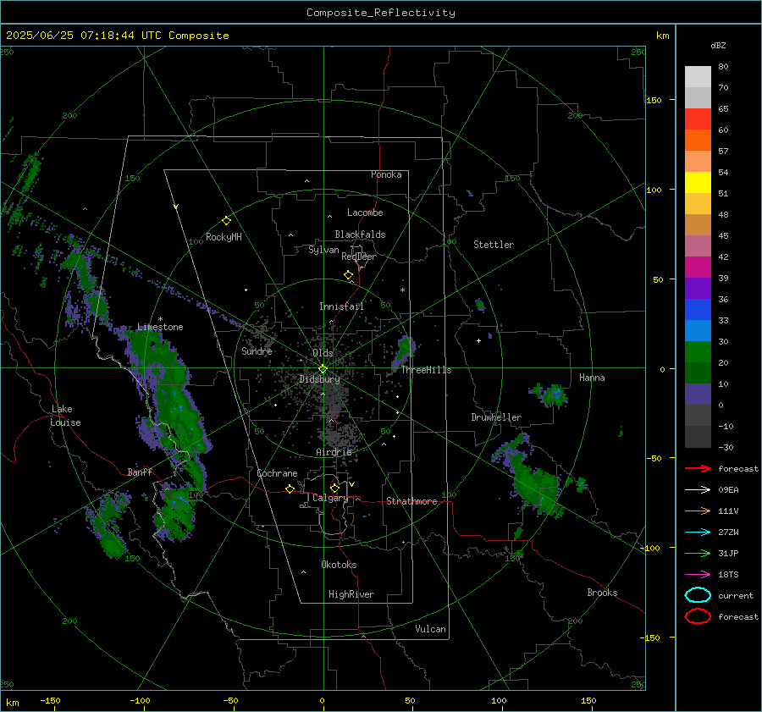Click the Lake Louise label
The width and height of the screenshot is (762, 712).
pyautogui.click(x=65, y=416)
